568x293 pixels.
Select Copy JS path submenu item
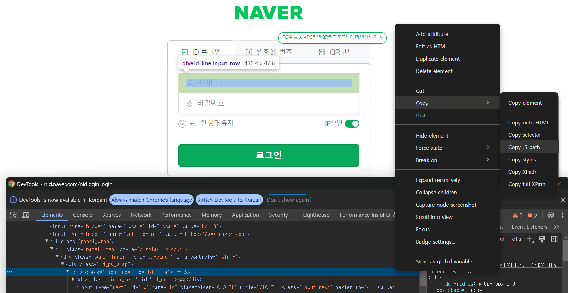529,147
